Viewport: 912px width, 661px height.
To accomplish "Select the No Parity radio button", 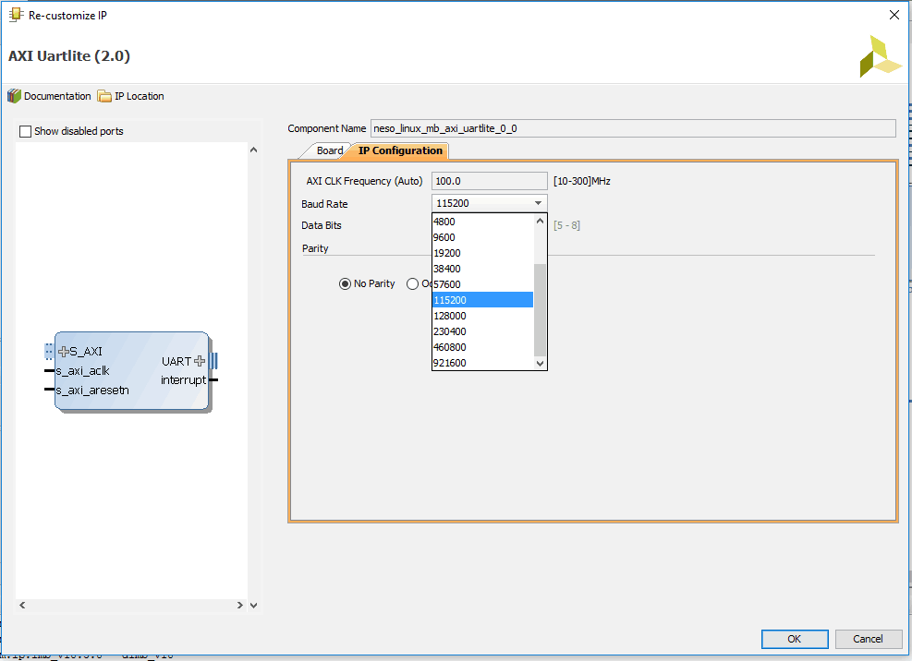I will (346, 283).
